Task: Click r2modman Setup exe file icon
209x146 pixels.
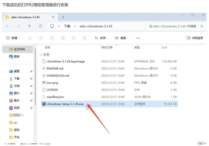Action: pos(44,104)
